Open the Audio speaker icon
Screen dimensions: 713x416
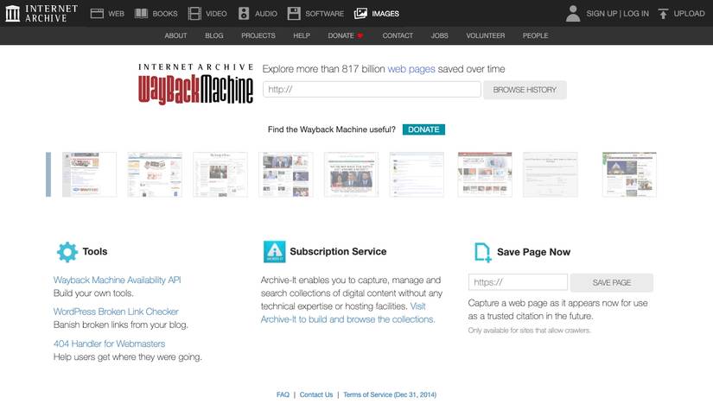point(244,14)
